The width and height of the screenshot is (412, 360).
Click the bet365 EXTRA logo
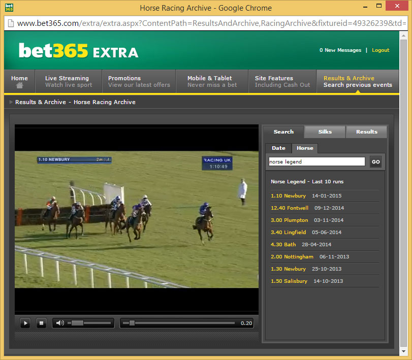pyautogui.click(x=78, y=51)
